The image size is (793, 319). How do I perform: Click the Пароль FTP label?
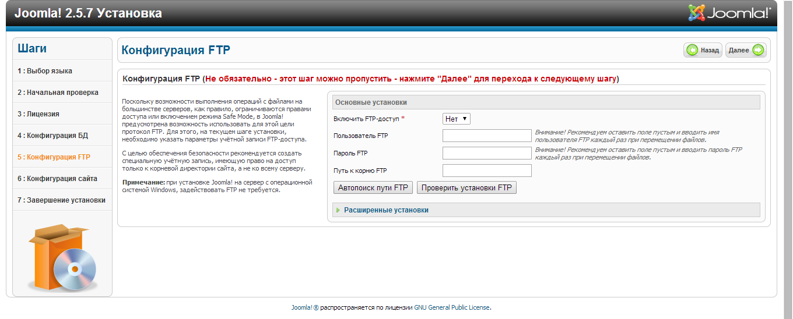(x=350, y=153)
